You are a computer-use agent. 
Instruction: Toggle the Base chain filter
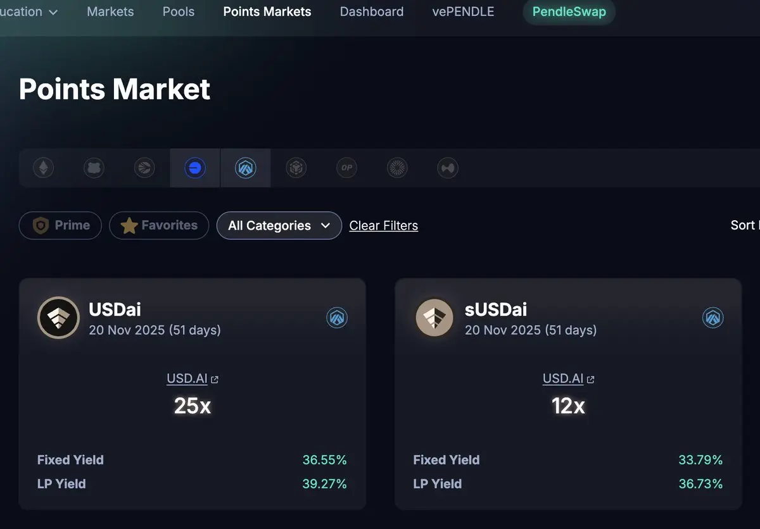coord(195,168)
